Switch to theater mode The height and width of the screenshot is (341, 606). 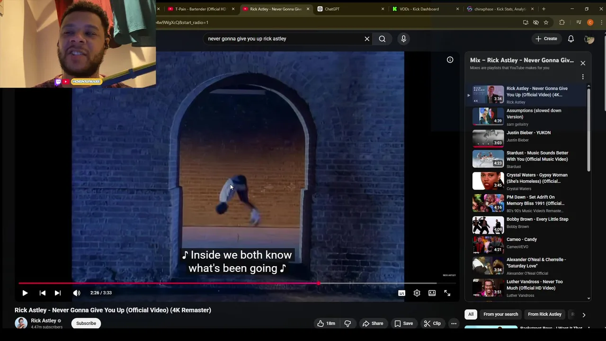point(432,293)
